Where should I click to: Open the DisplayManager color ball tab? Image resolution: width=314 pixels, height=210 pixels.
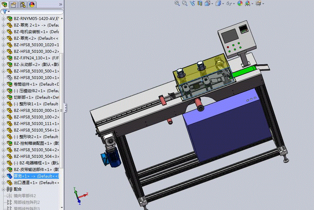pyautogui.click(x=32, y=4)
